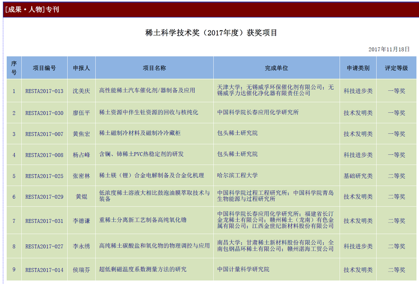Viewport: 419px width, 284px height.
Task: Click 基础研究类 in the 张密林 row
Action: pos(358,176)
